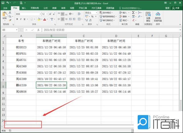Click Delete (删除) cells button
Viewport: 183px width, 133px height.
coord(124,17)
